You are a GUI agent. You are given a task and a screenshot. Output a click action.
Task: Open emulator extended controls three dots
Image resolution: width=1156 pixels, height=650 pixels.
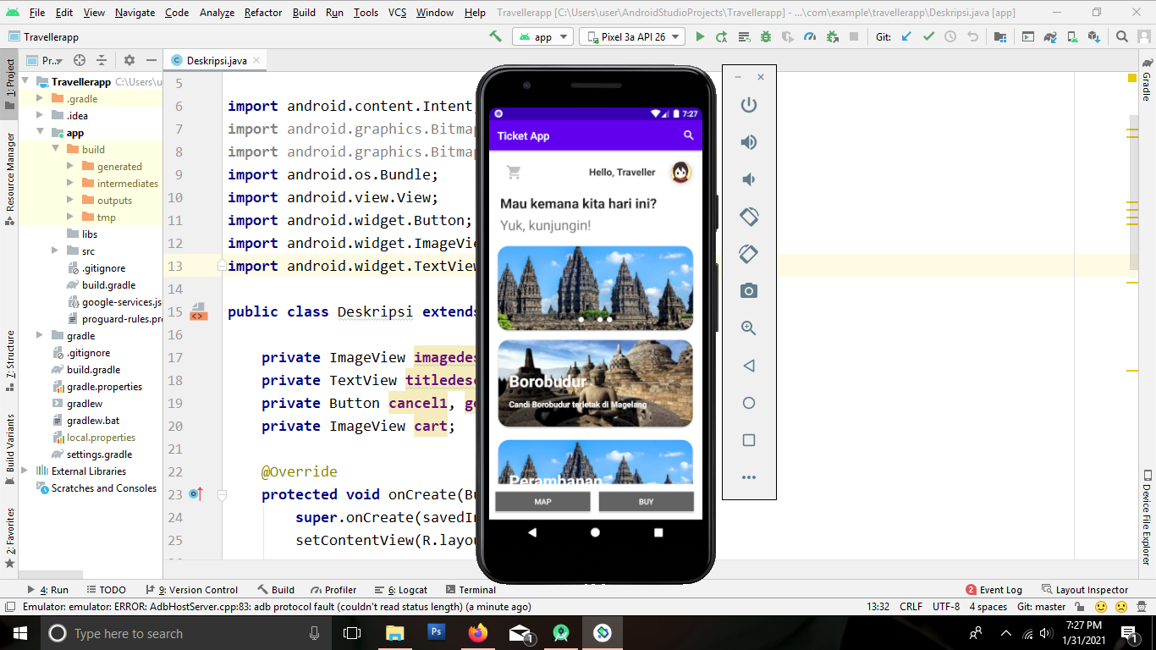click(x=748, y=477)
